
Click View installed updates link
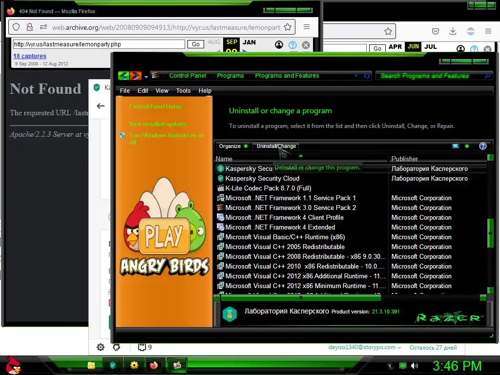point(158,124)
